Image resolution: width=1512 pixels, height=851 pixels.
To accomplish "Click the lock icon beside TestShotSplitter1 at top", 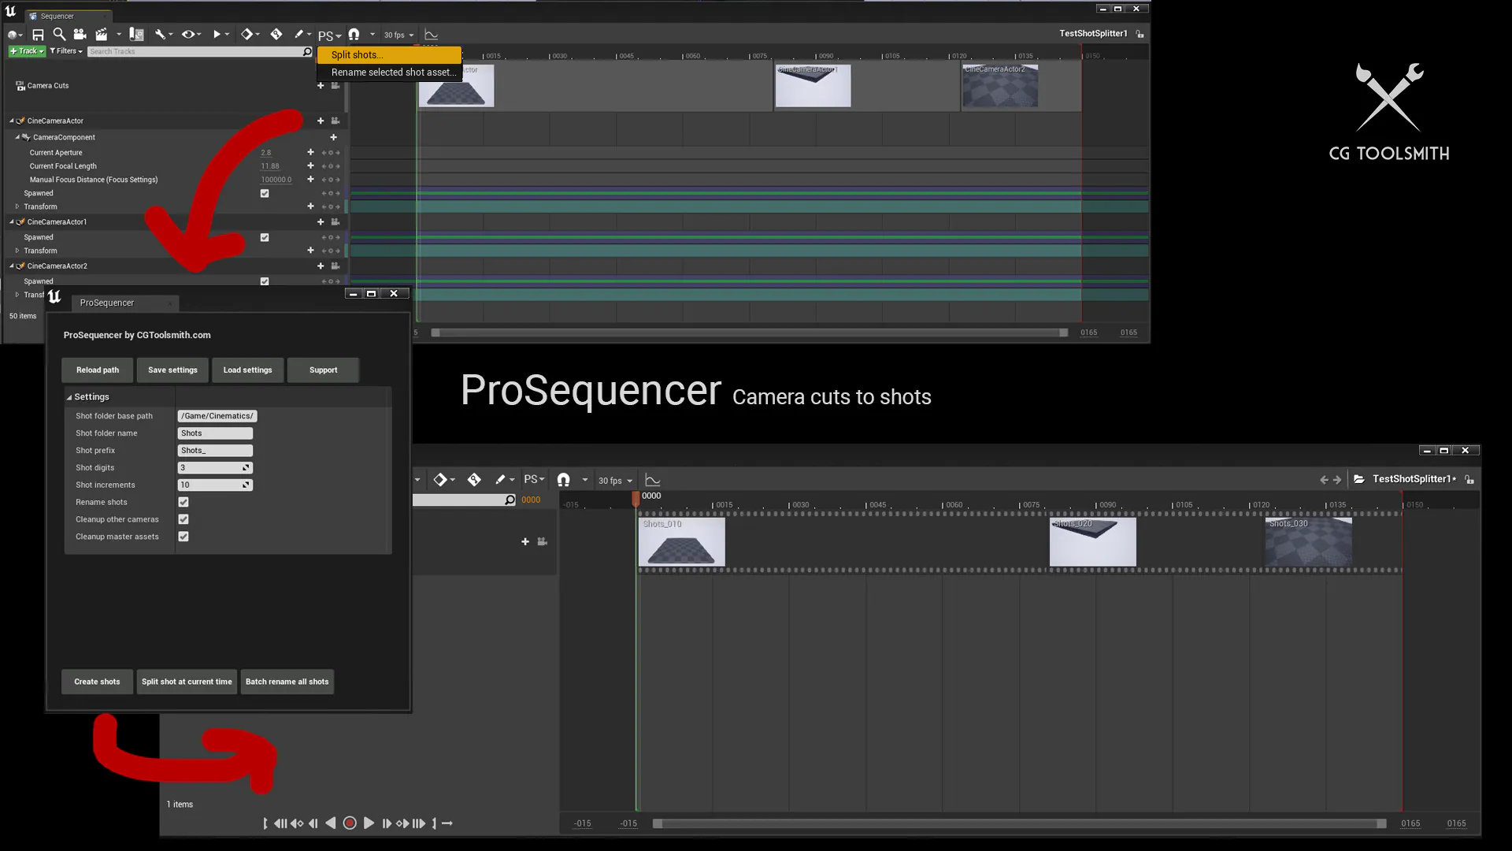I will [x=1140, y=34].
